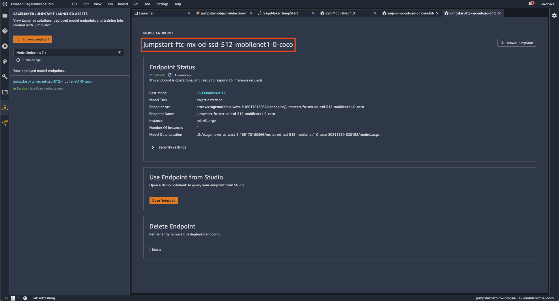Image resolution: width=559 pixels, height=301 pixels.
Task: Click kernel gear icon in status bar
Action: (25, 298)
